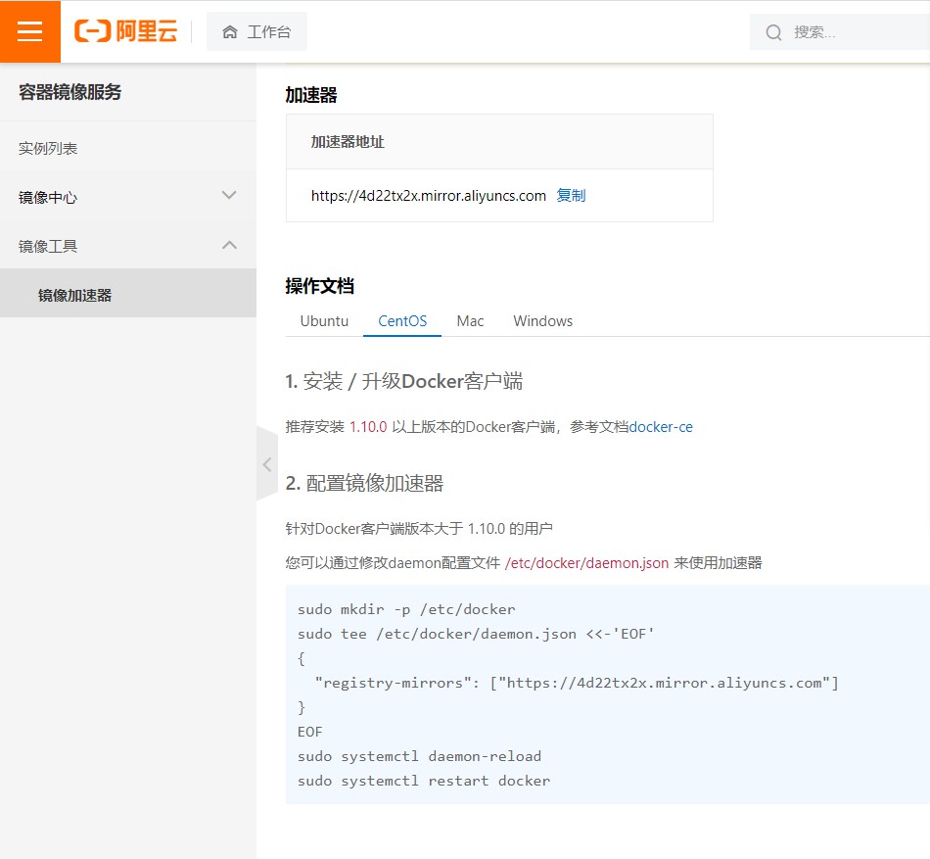Click the 容器镜像服务 sidebar title
This screenshot has width=930, height=859.
(x=70, y=92)
